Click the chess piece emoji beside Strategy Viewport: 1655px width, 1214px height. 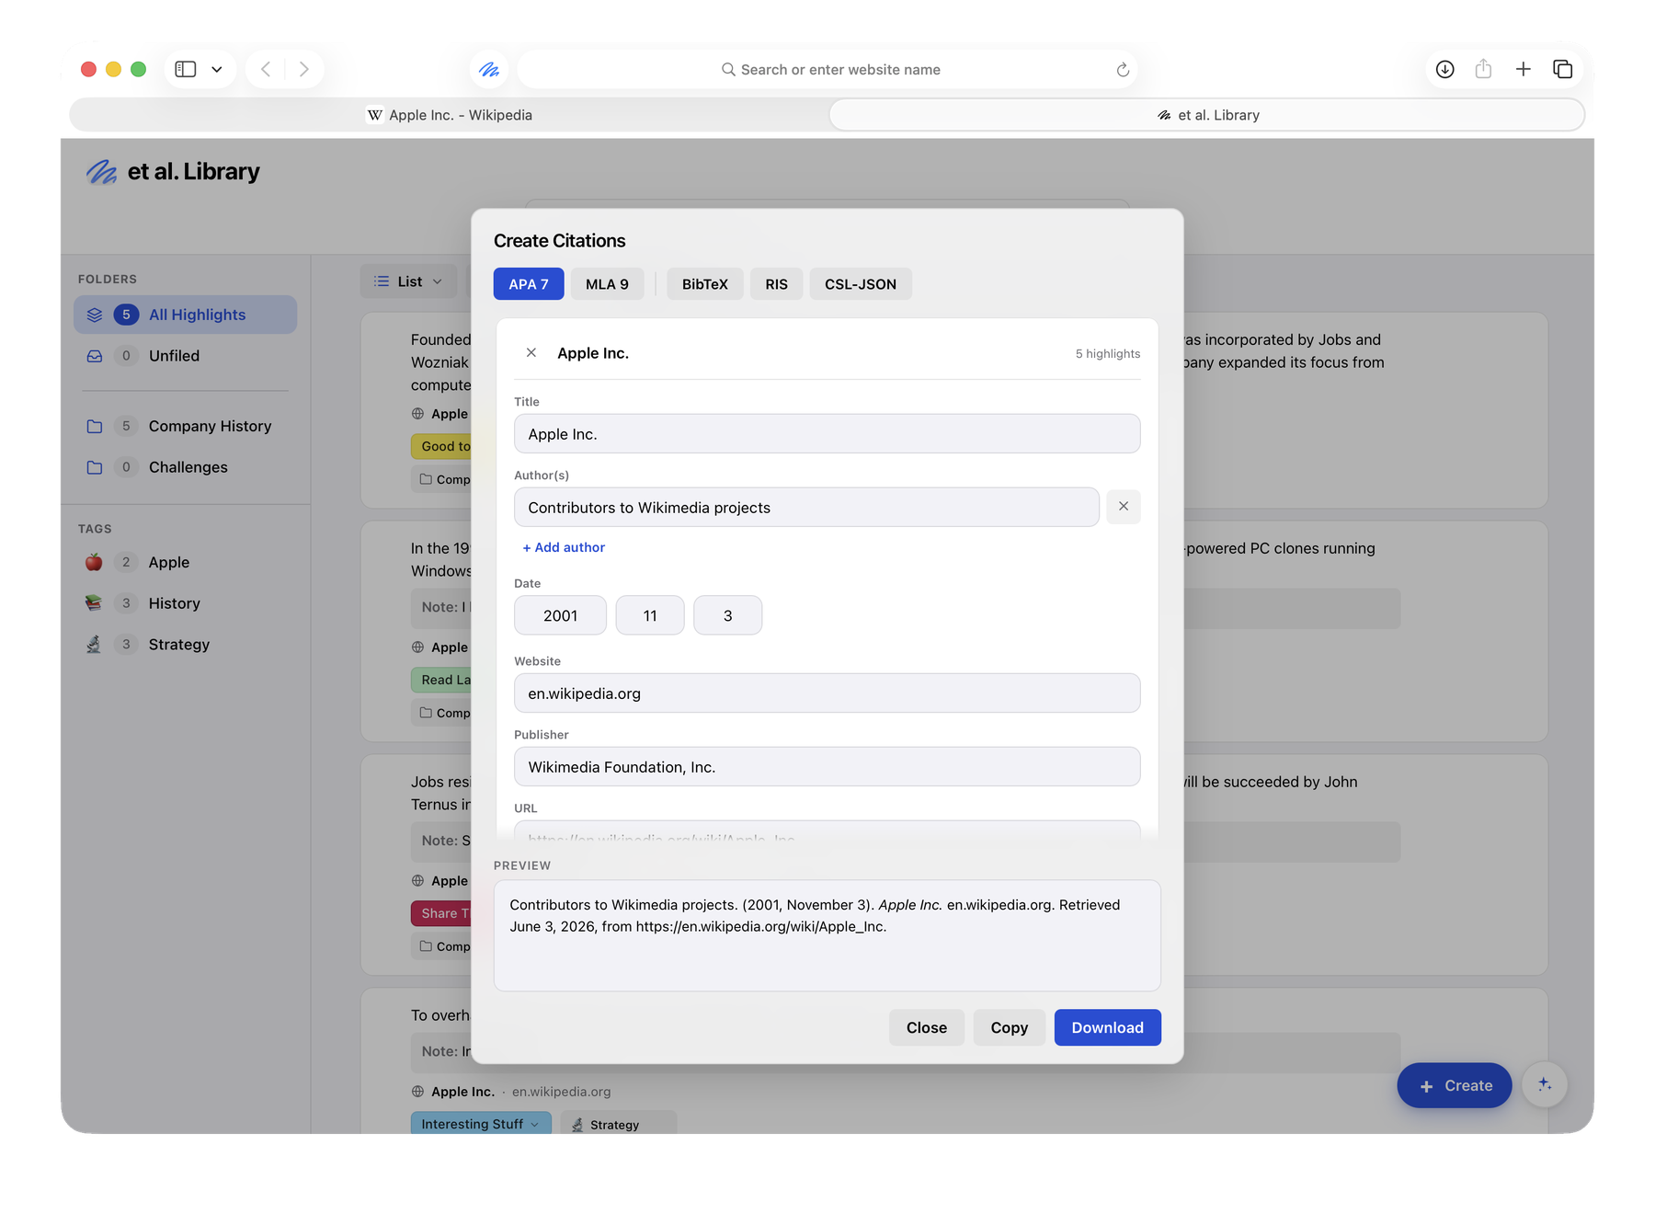pyautogui.click(x=94, y=645)
